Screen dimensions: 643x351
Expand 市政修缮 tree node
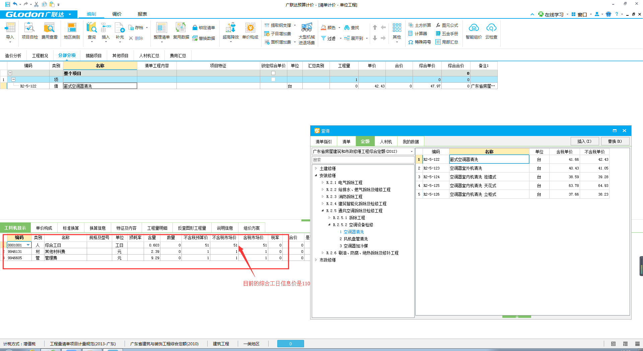316,260
